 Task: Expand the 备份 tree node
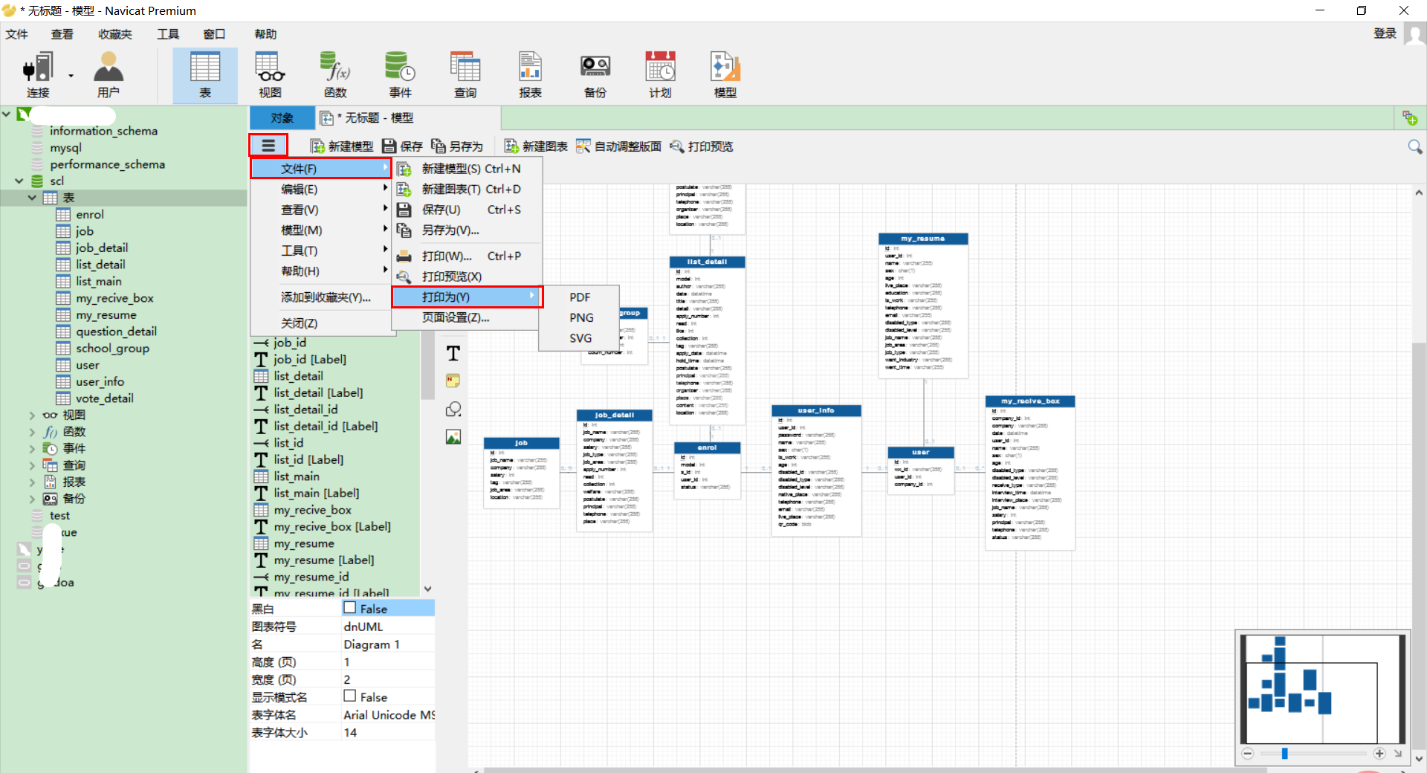click(32, 499)
